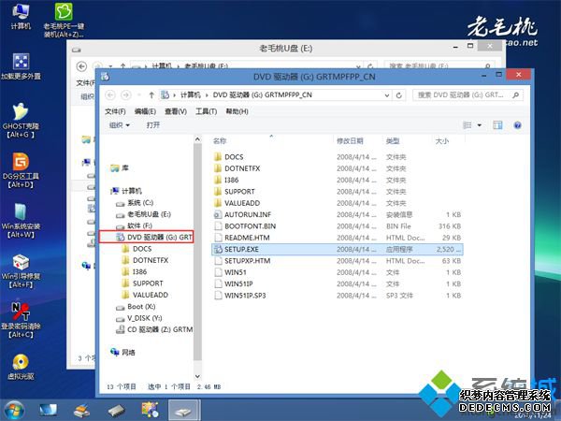Viewport: 561px width, 421px height.
Task: Open 编辑(E) menu
Action: click(x=145, y=111)
